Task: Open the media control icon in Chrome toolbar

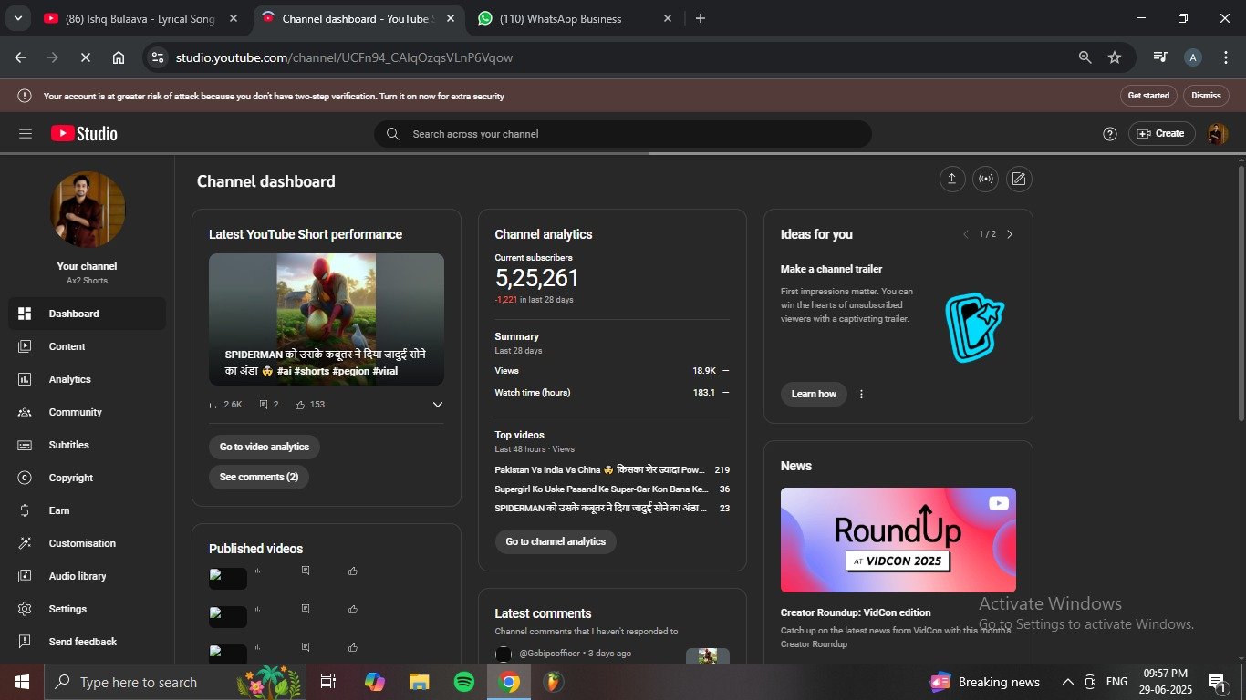Action: [1160, 57]
